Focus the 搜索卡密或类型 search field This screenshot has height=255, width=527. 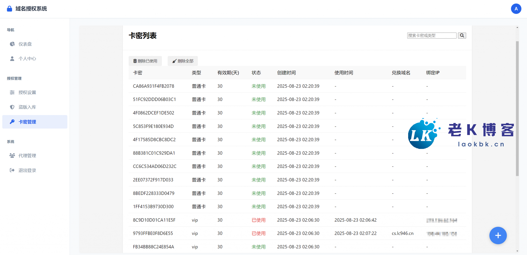[432, 35]
